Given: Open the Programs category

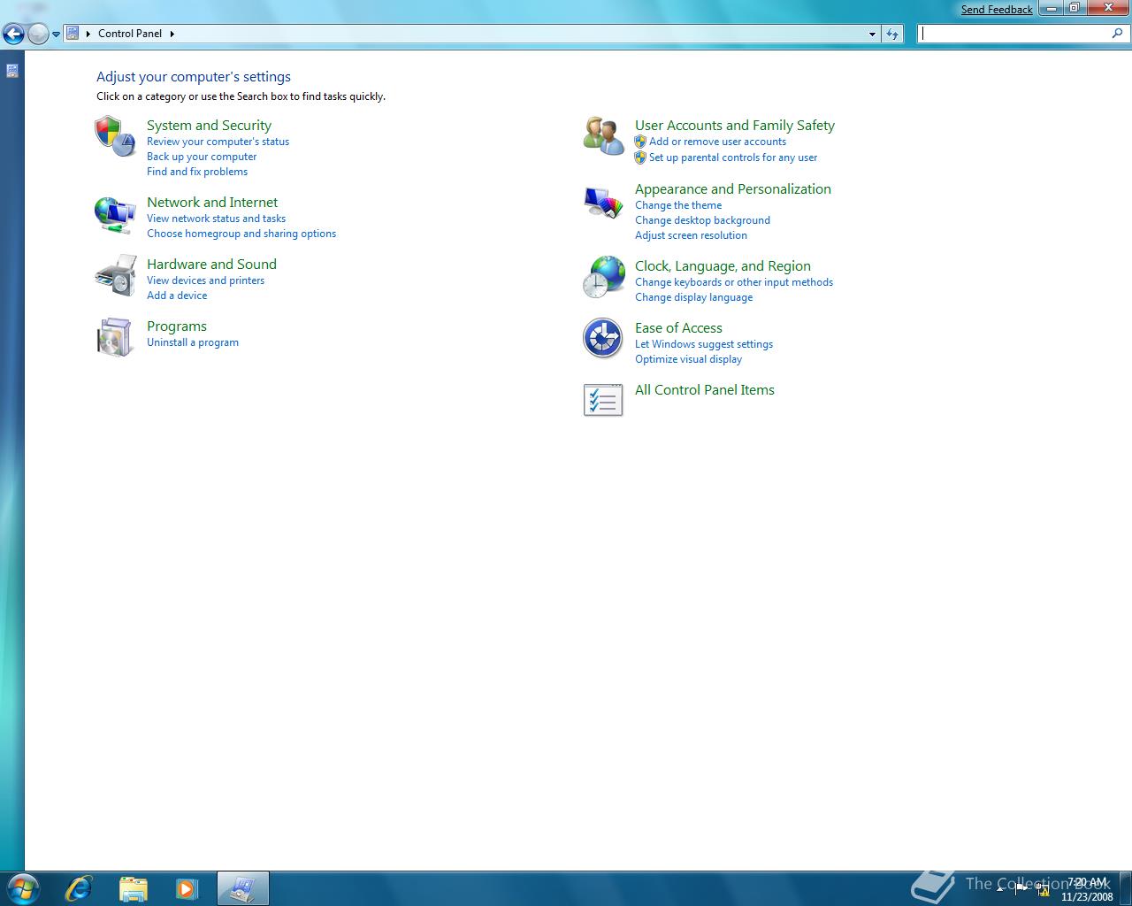Looking at the screenshot, I should (x=177, y=326).
